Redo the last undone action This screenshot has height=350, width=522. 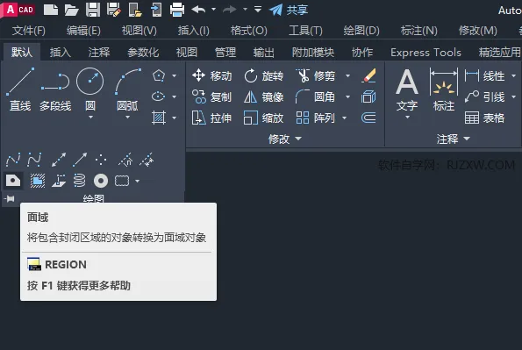point(229,10)
